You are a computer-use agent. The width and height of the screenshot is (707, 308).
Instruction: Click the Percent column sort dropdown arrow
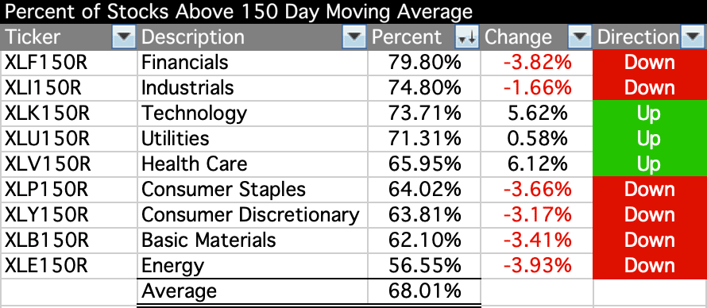[x=466, y=37]
